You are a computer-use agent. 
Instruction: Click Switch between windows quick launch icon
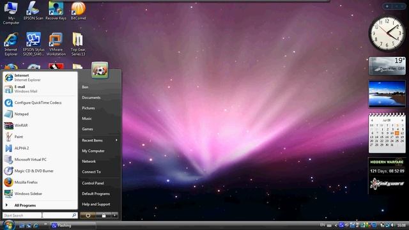[x=29, y=226]
